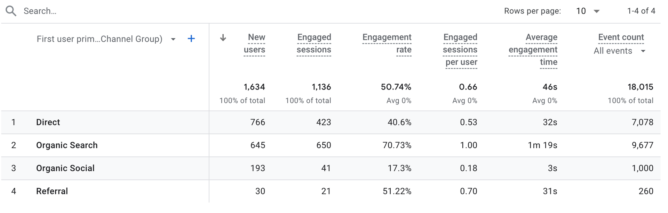Add a secondary dimension with plus icon
The image size is (668, 213).
[x=191, y=39]
